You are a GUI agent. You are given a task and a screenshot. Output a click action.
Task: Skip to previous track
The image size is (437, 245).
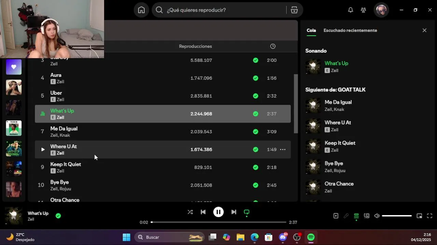coord(203,212)
